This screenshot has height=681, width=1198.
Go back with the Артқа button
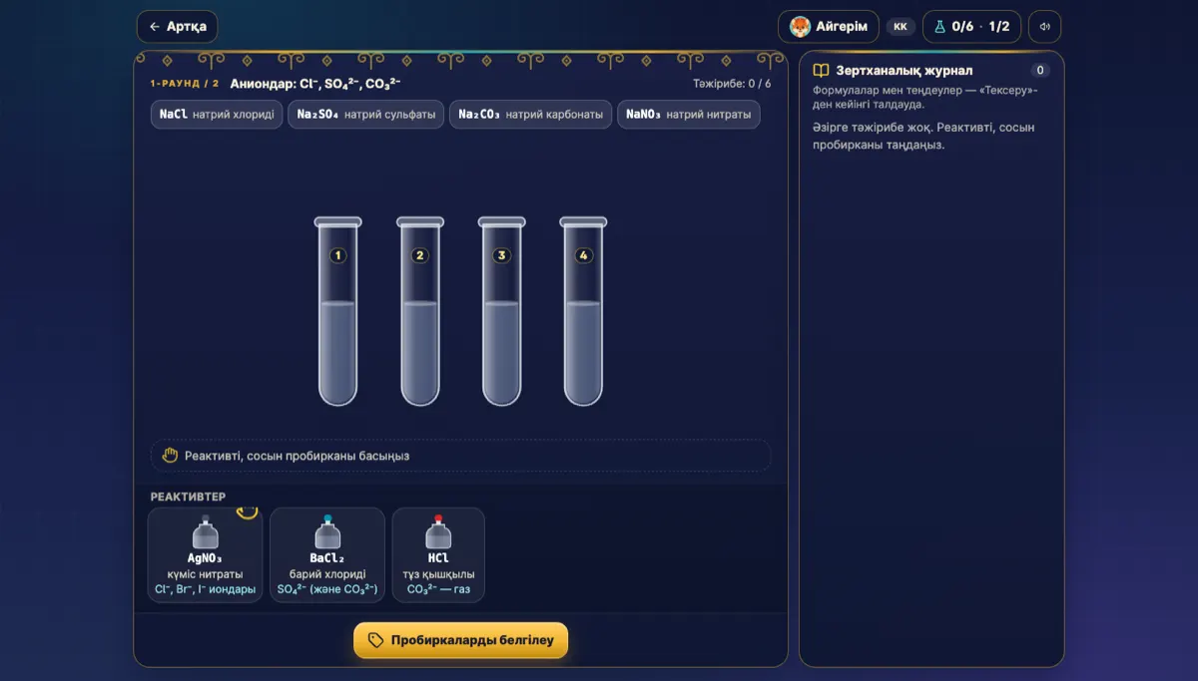(177, 27)
